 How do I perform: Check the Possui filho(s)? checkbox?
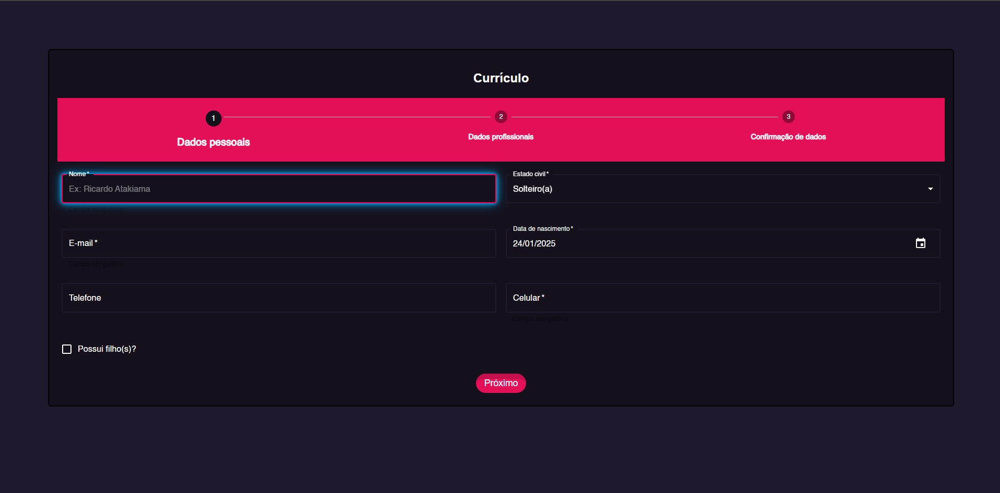pos(67,349)
